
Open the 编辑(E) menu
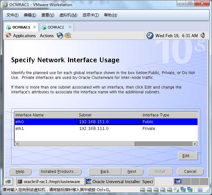[x=30, y=15]
